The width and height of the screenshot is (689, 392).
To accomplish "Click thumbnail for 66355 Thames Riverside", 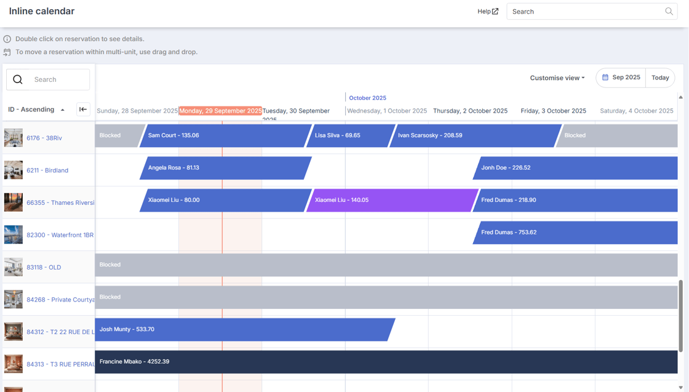I will (13, 202).
